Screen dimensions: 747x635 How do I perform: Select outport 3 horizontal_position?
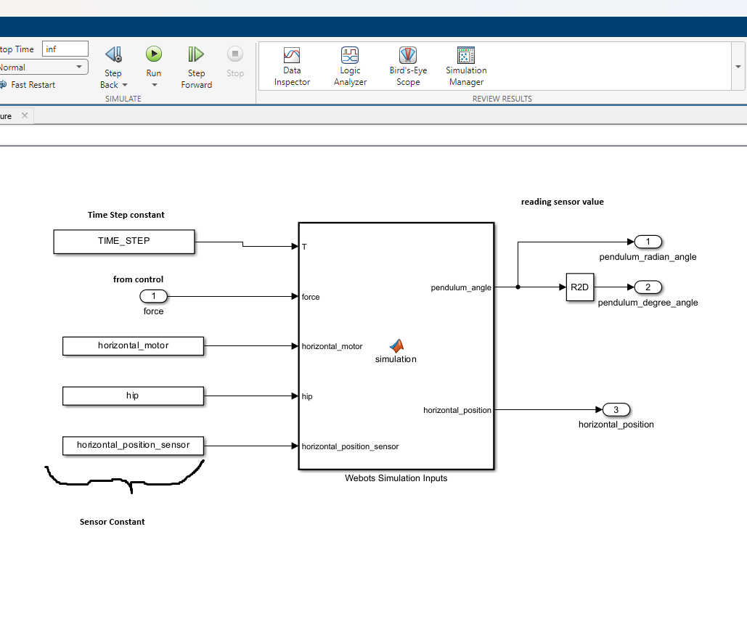(x=616, y=410)
